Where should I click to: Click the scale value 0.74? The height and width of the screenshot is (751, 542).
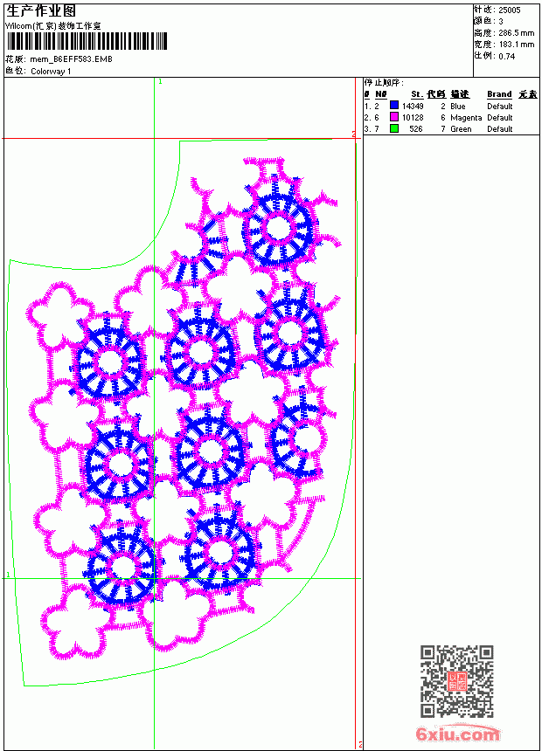(x=506, y=56)
